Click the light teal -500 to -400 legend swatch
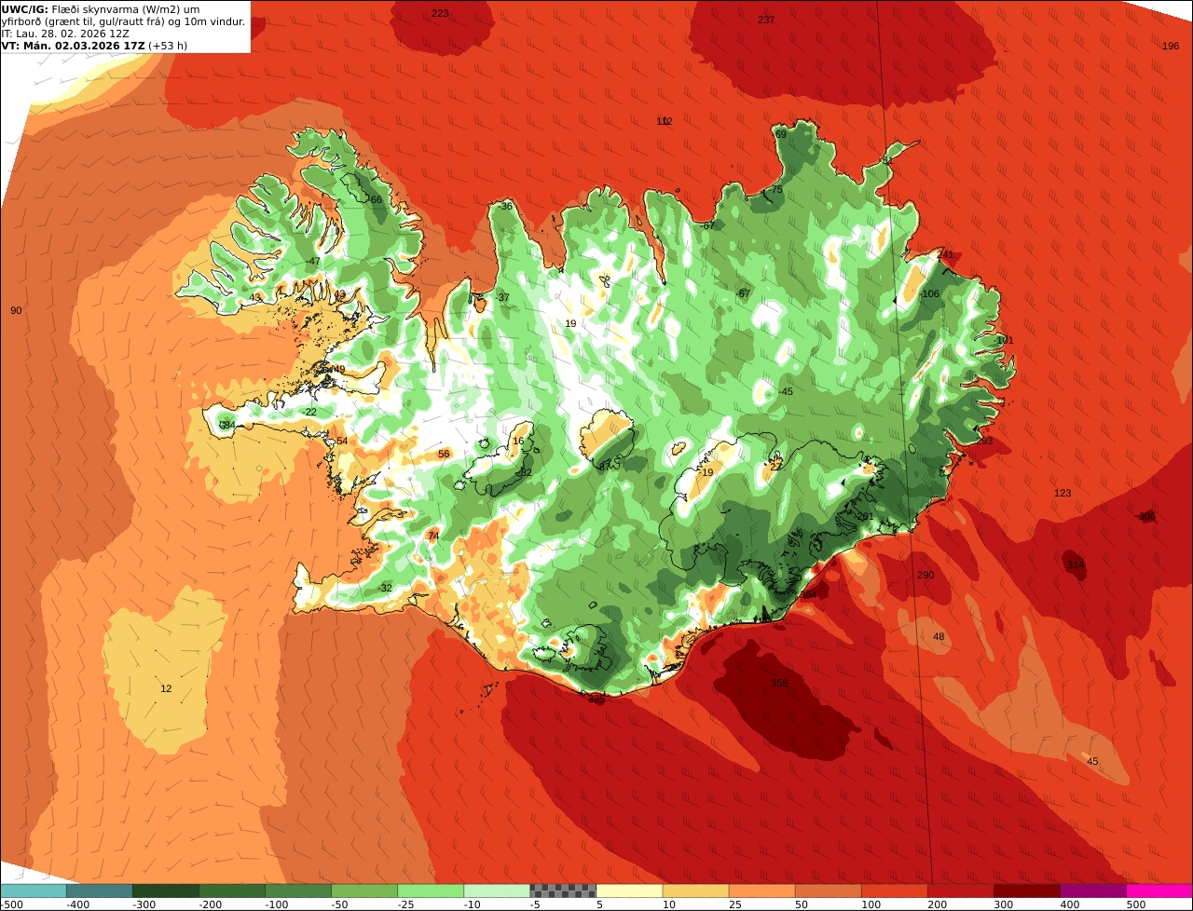This screenshot has width=1193, height=911. [x=33, y=891]
